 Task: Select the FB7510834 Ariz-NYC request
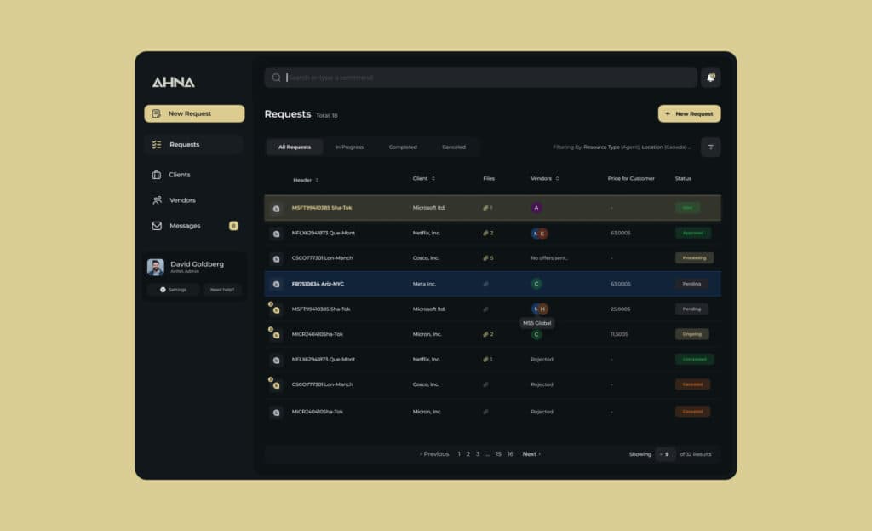point(492,284)
